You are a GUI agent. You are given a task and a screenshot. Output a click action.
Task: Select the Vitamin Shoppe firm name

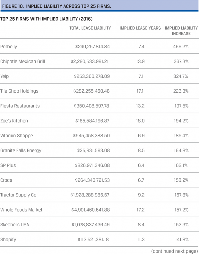coord(16,136)
